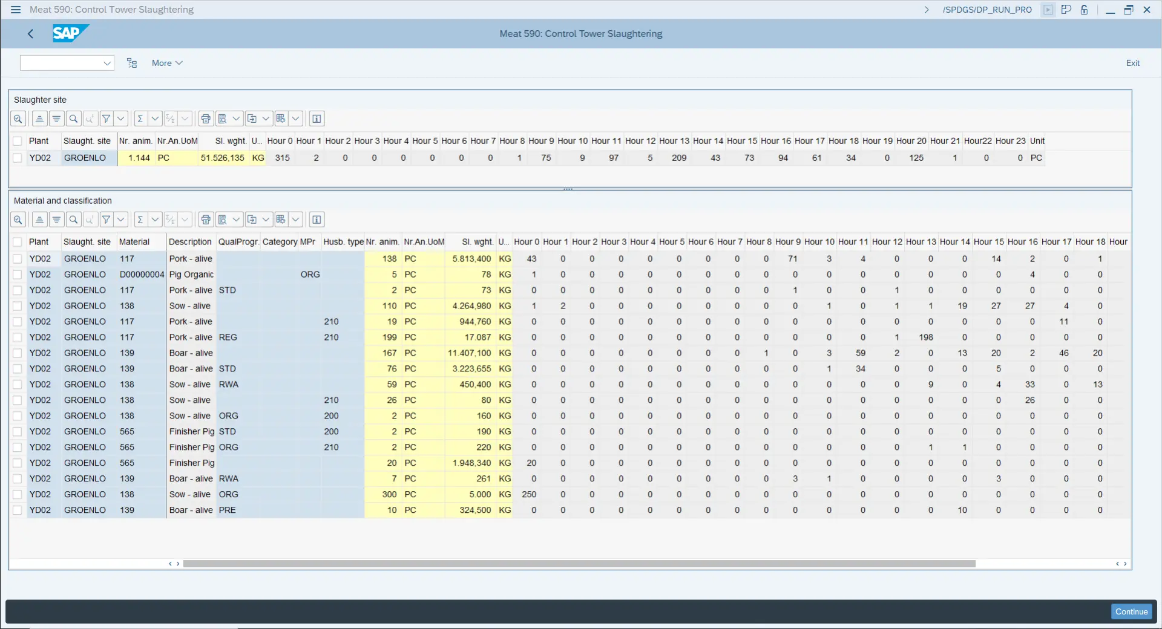
Task: Show information icon in Material and classification toolbar
Action: point(317,220)
